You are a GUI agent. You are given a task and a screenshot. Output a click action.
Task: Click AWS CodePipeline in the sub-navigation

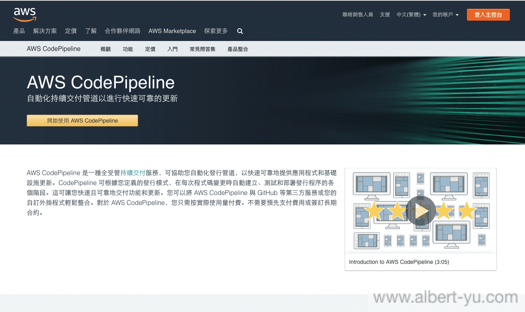pos(54,49)
